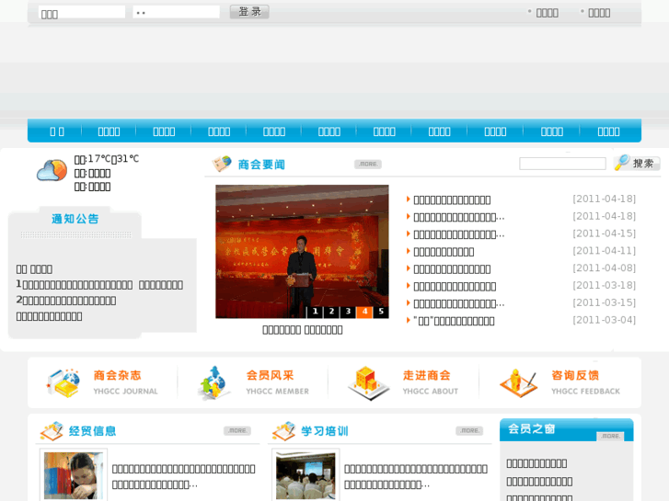Click the 学习培训 conference thumbnail photo
Screen dimensions: 669x501
306,475
